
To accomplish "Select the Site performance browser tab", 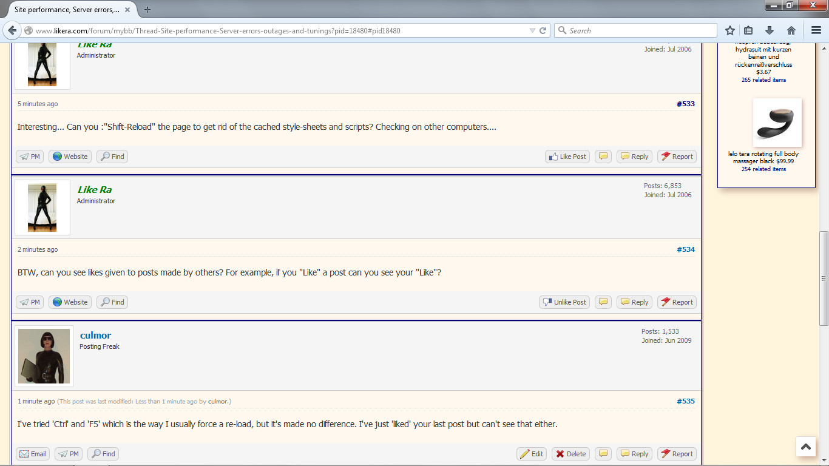I will pyautogui.click(x=67, y=10).
